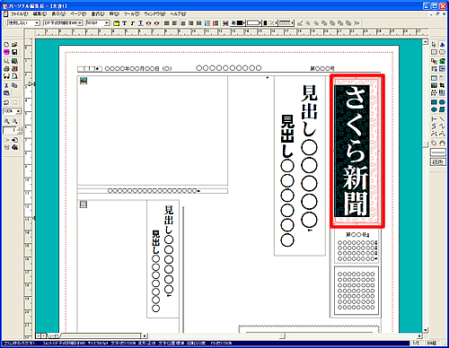Click vertical scrollbar up arrow

tap(426, 42)
